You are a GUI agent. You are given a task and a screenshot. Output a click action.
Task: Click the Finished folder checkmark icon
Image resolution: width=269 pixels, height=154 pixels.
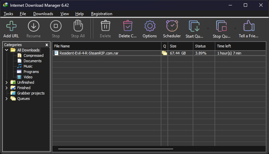coord(13,88)
